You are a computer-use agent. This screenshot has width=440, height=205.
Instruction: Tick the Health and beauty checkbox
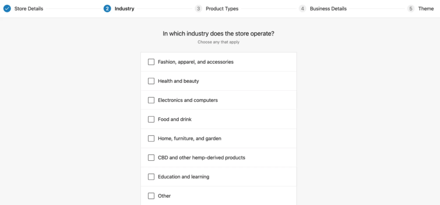(151, 81)
